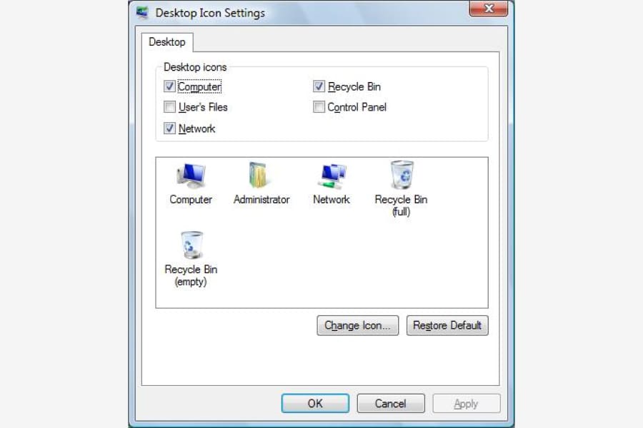This screenshot has height=428, width=643.
Task: Click the Desktop Icon Settings title bar icon
Action: pos(142,13)
